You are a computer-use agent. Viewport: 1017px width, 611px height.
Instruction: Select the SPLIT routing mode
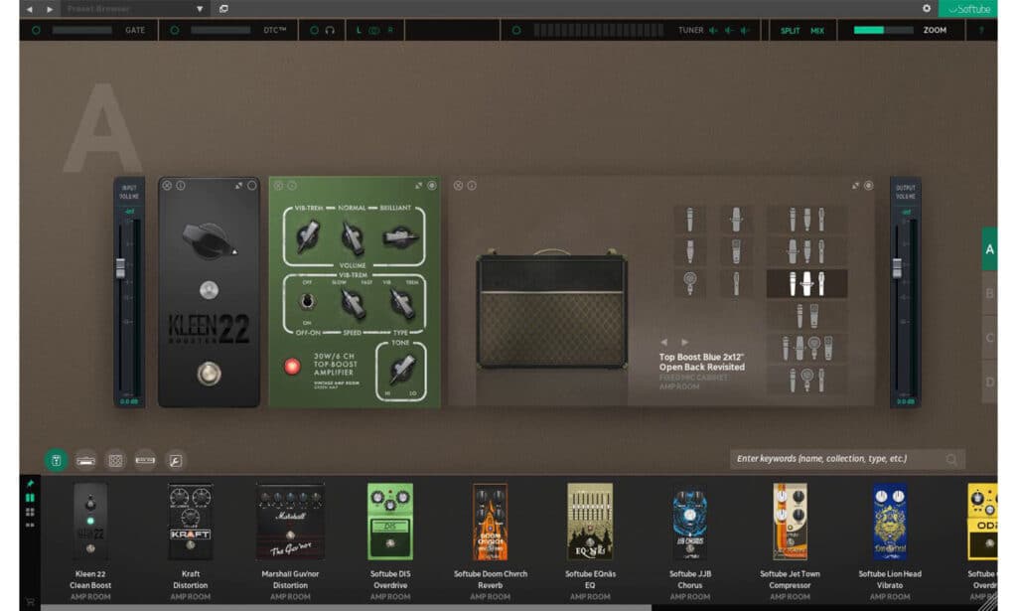[x=790, y=31]
